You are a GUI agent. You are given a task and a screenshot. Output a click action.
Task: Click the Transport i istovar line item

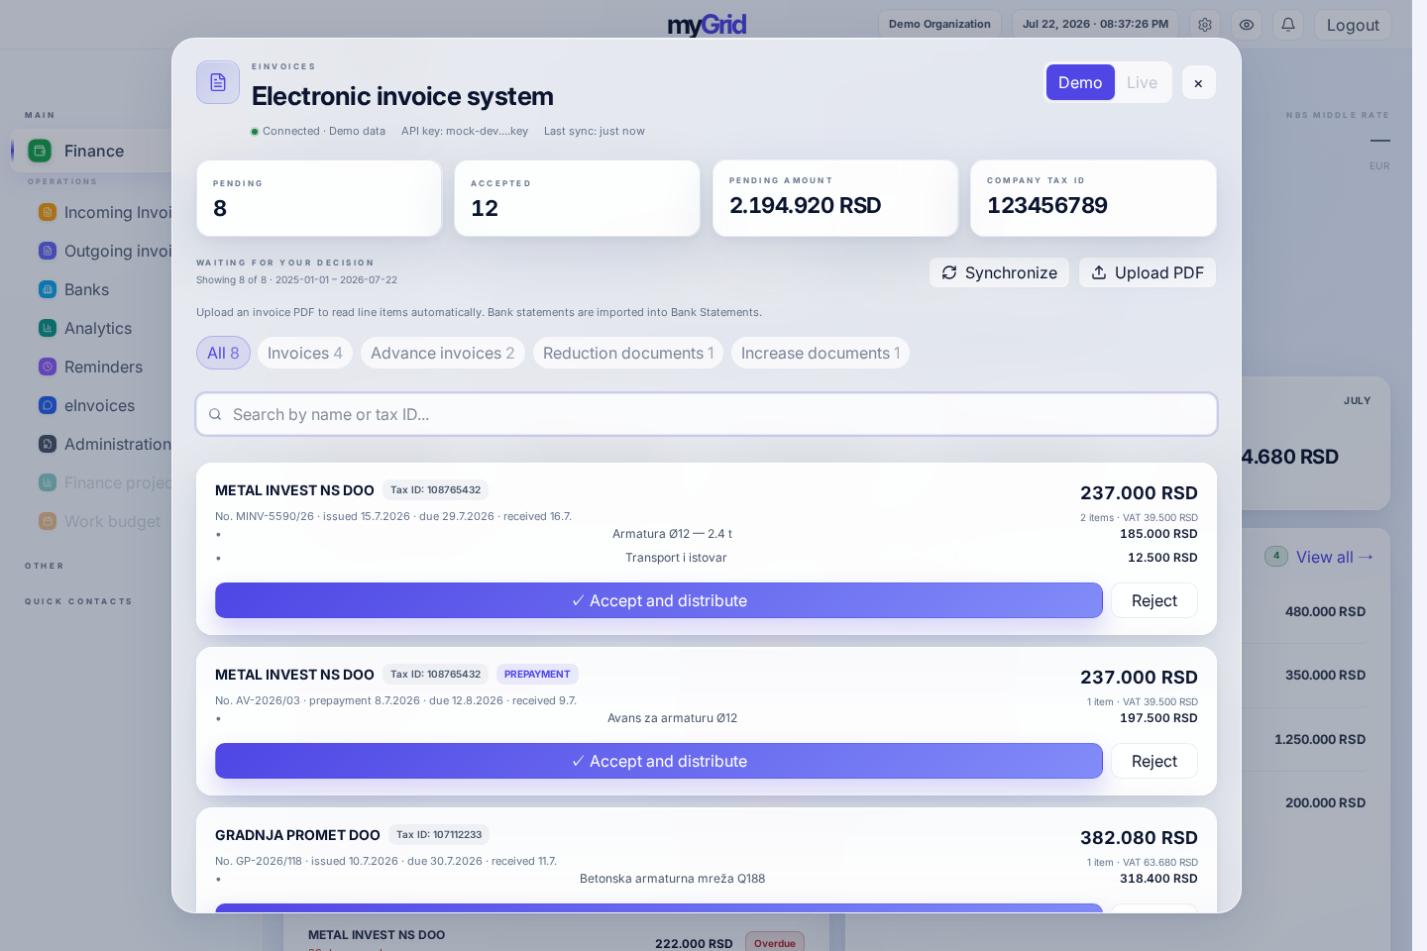click(x=676, y=558)
